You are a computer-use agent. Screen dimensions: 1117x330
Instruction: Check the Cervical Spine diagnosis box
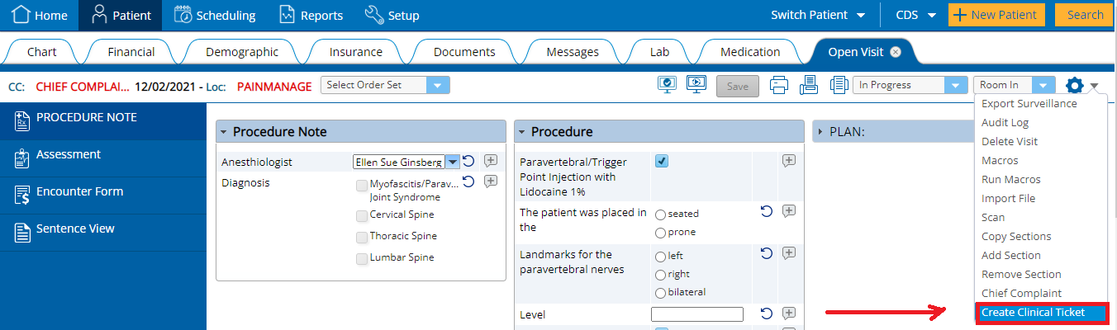click(362, 215)
